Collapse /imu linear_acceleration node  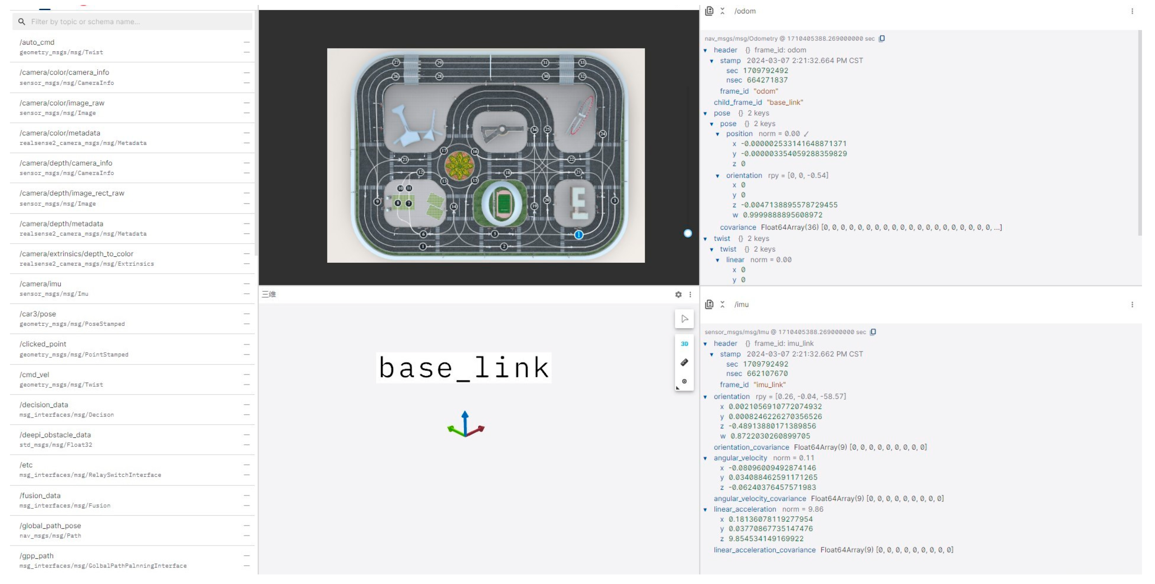coord(705,509)
